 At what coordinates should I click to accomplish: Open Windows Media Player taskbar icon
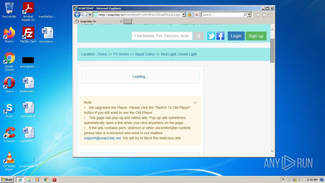pyautogui.click(x=37, y=180)
